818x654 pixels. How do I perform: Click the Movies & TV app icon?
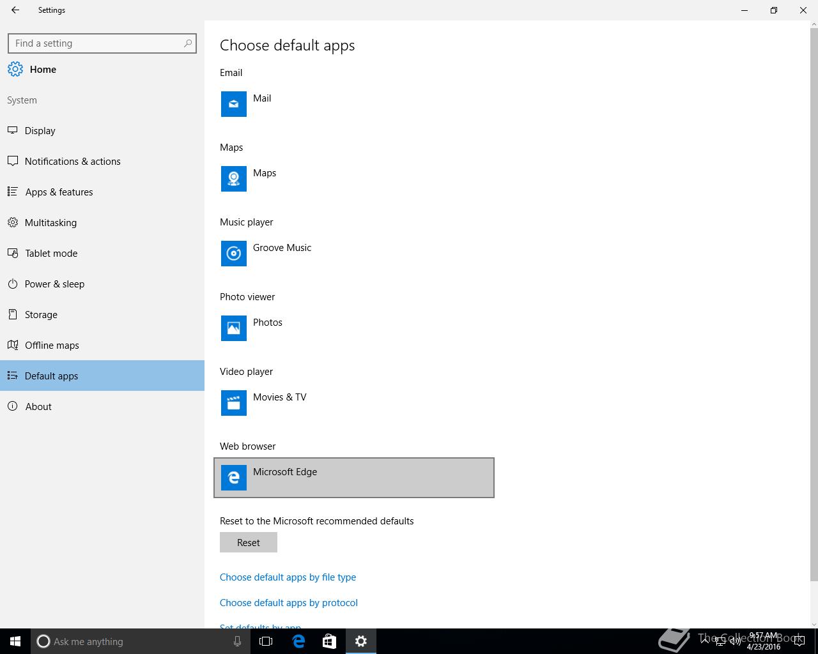tap(234, 403)
